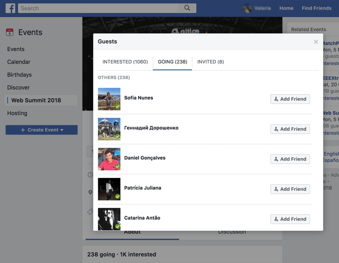
Task: Open Daniel Gonçalves profile photo
Action: click(109, 159)
